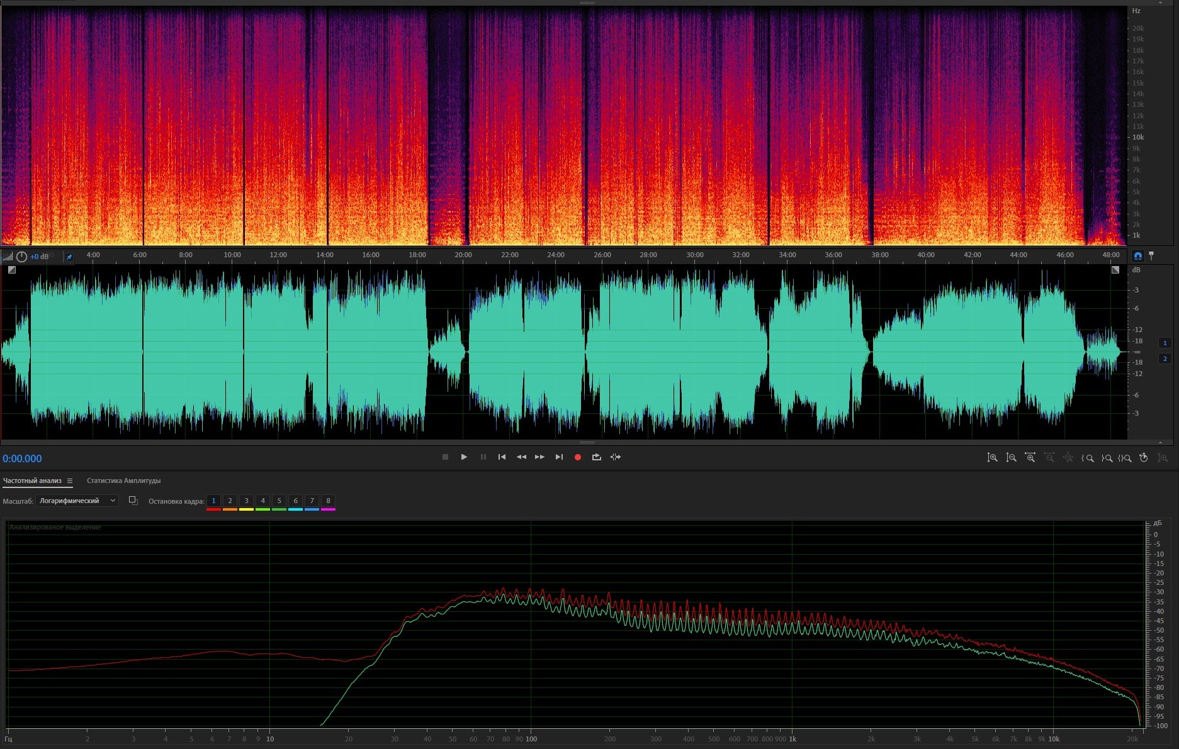The height and width of the screenshot is (749, 1179).
Task: Zoom in amplitude on the waveform
Action: (x=992, y=458)
